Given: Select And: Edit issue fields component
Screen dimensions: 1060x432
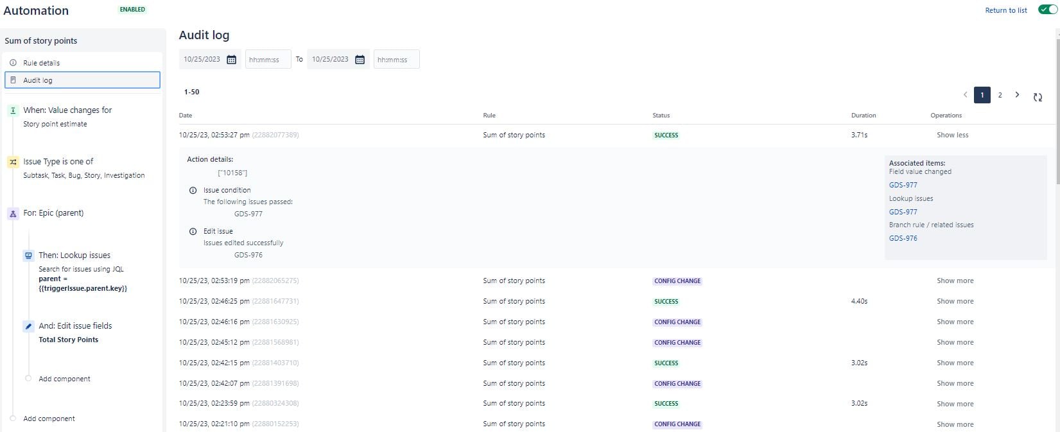Looking at the screenshot, I should (x=75, y=326).
